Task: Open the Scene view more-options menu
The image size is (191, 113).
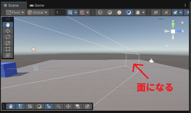Action: pos(185,5)
